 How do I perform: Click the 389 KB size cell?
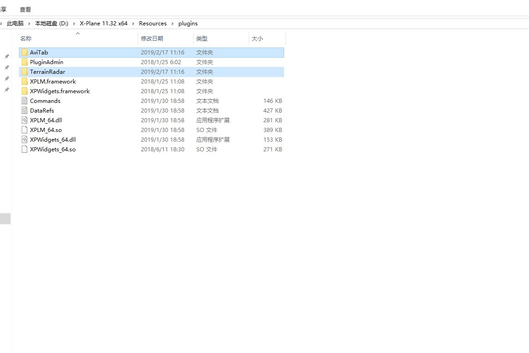click(273, 130)
